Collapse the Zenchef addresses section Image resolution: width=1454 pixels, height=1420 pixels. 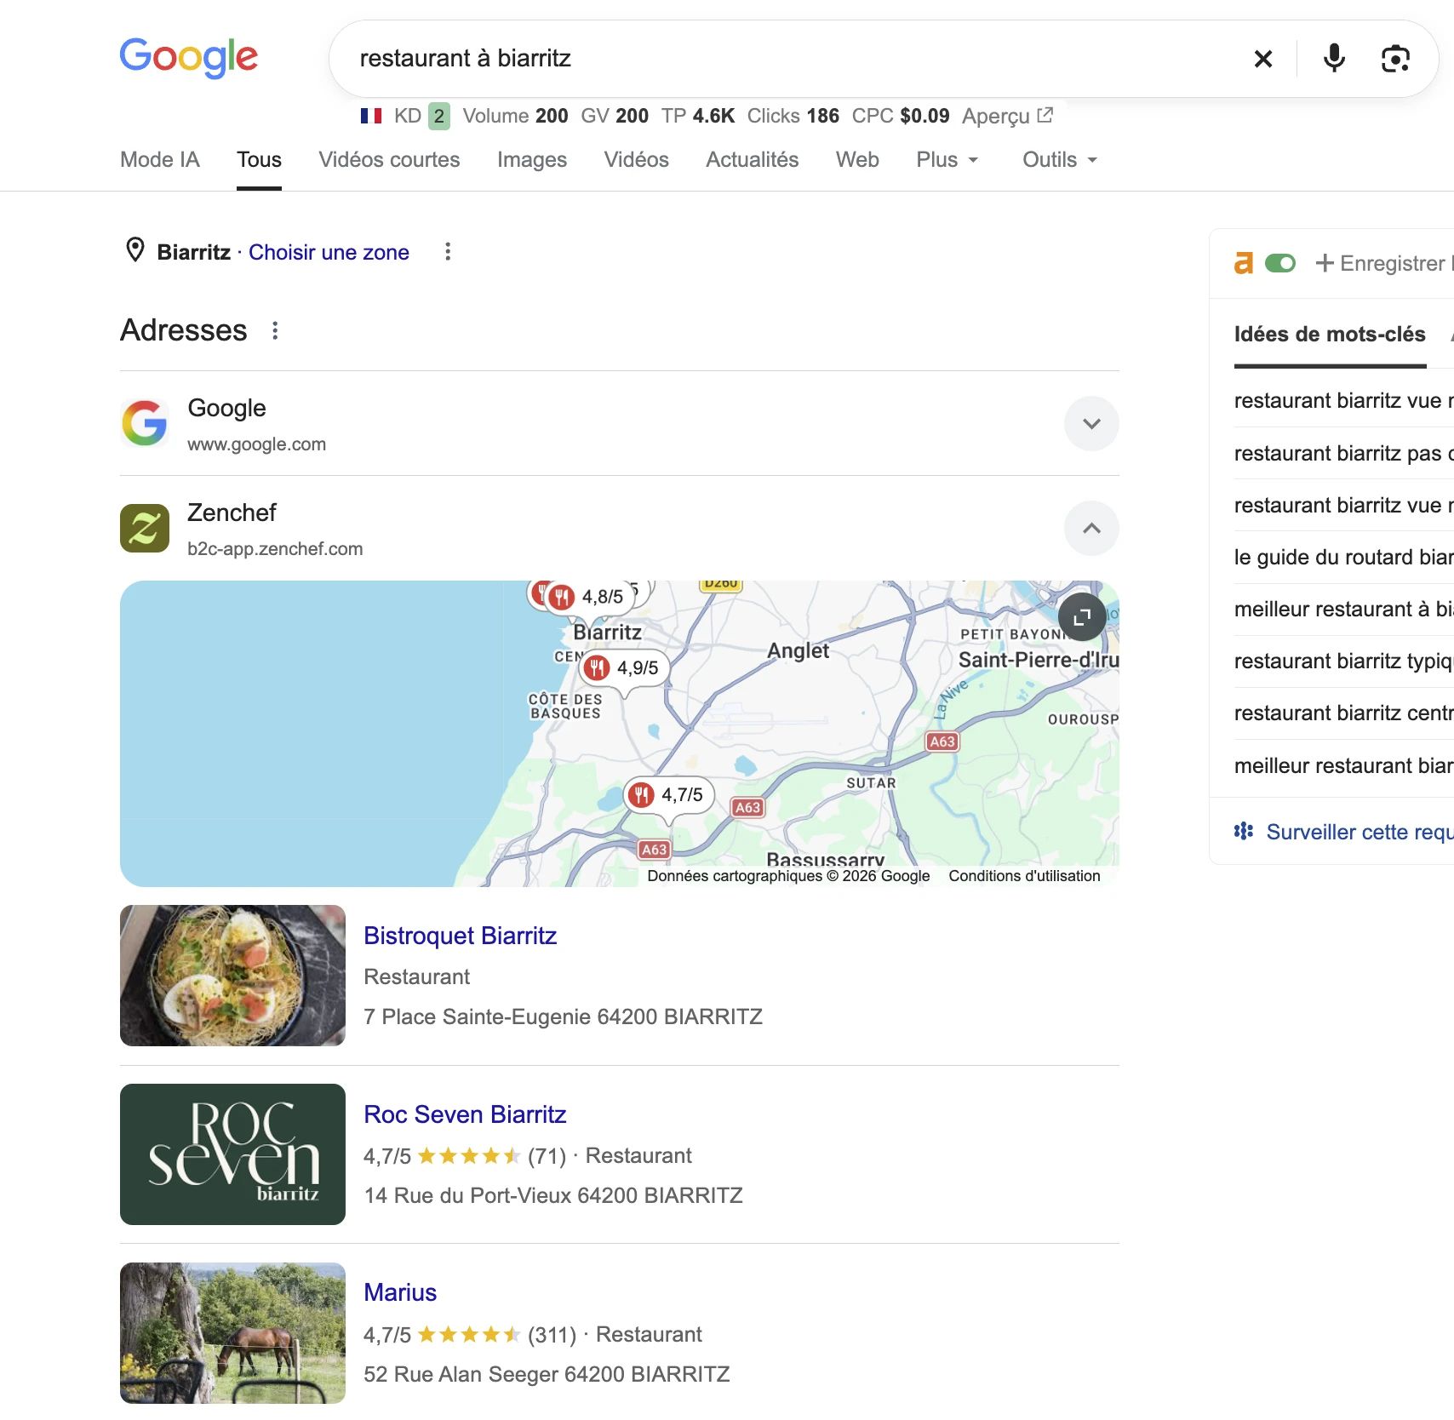tap(1091, 528)
